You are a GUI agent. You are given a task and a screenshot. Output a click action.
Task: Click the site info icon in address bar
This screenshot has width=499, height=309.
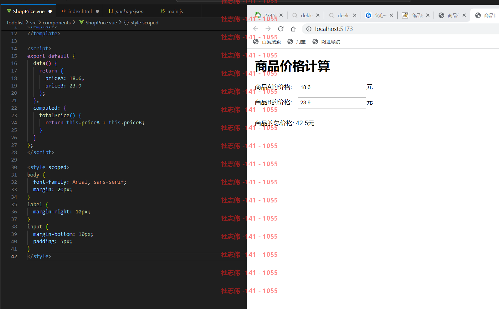(x=309, y=29)
